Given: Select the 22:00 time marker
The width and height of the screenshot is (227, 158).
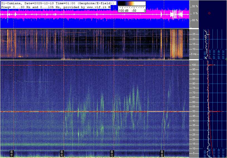Looking at the screenshot, I should click(x=112, y=153).
